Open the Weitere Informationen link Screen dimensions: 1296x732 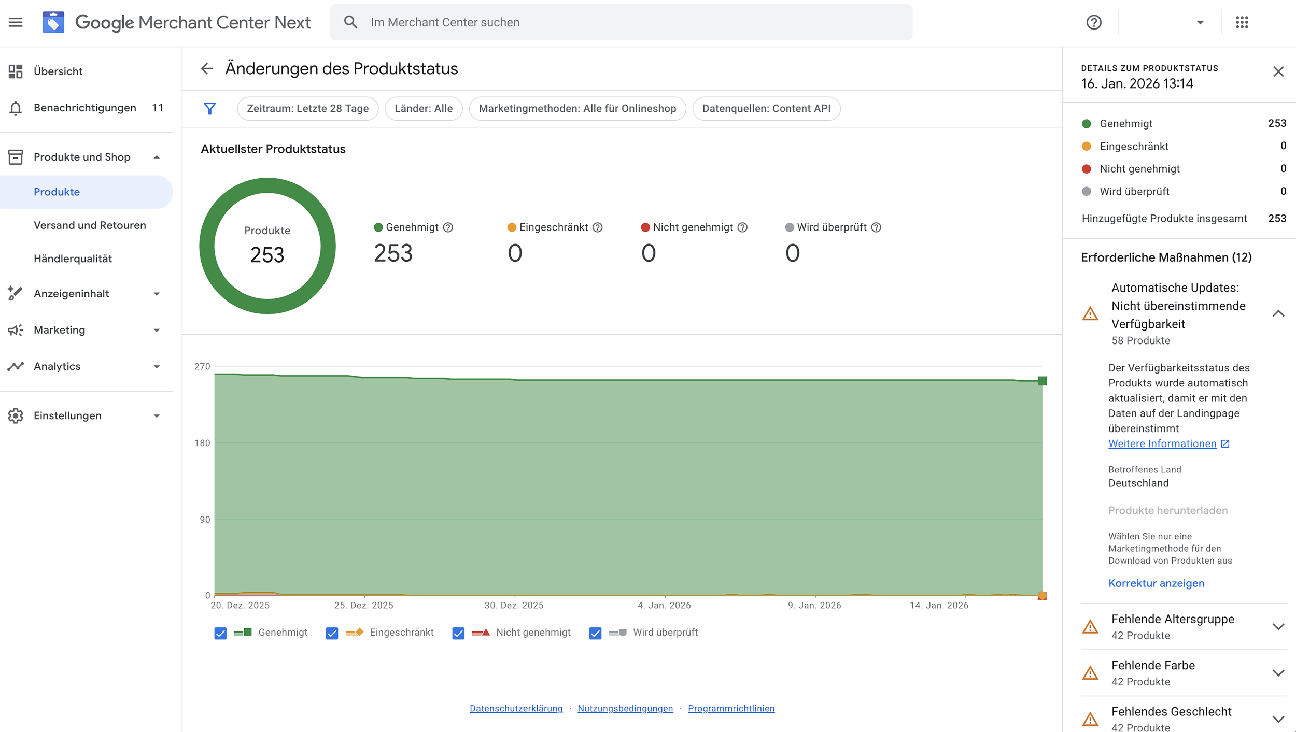1162,444
